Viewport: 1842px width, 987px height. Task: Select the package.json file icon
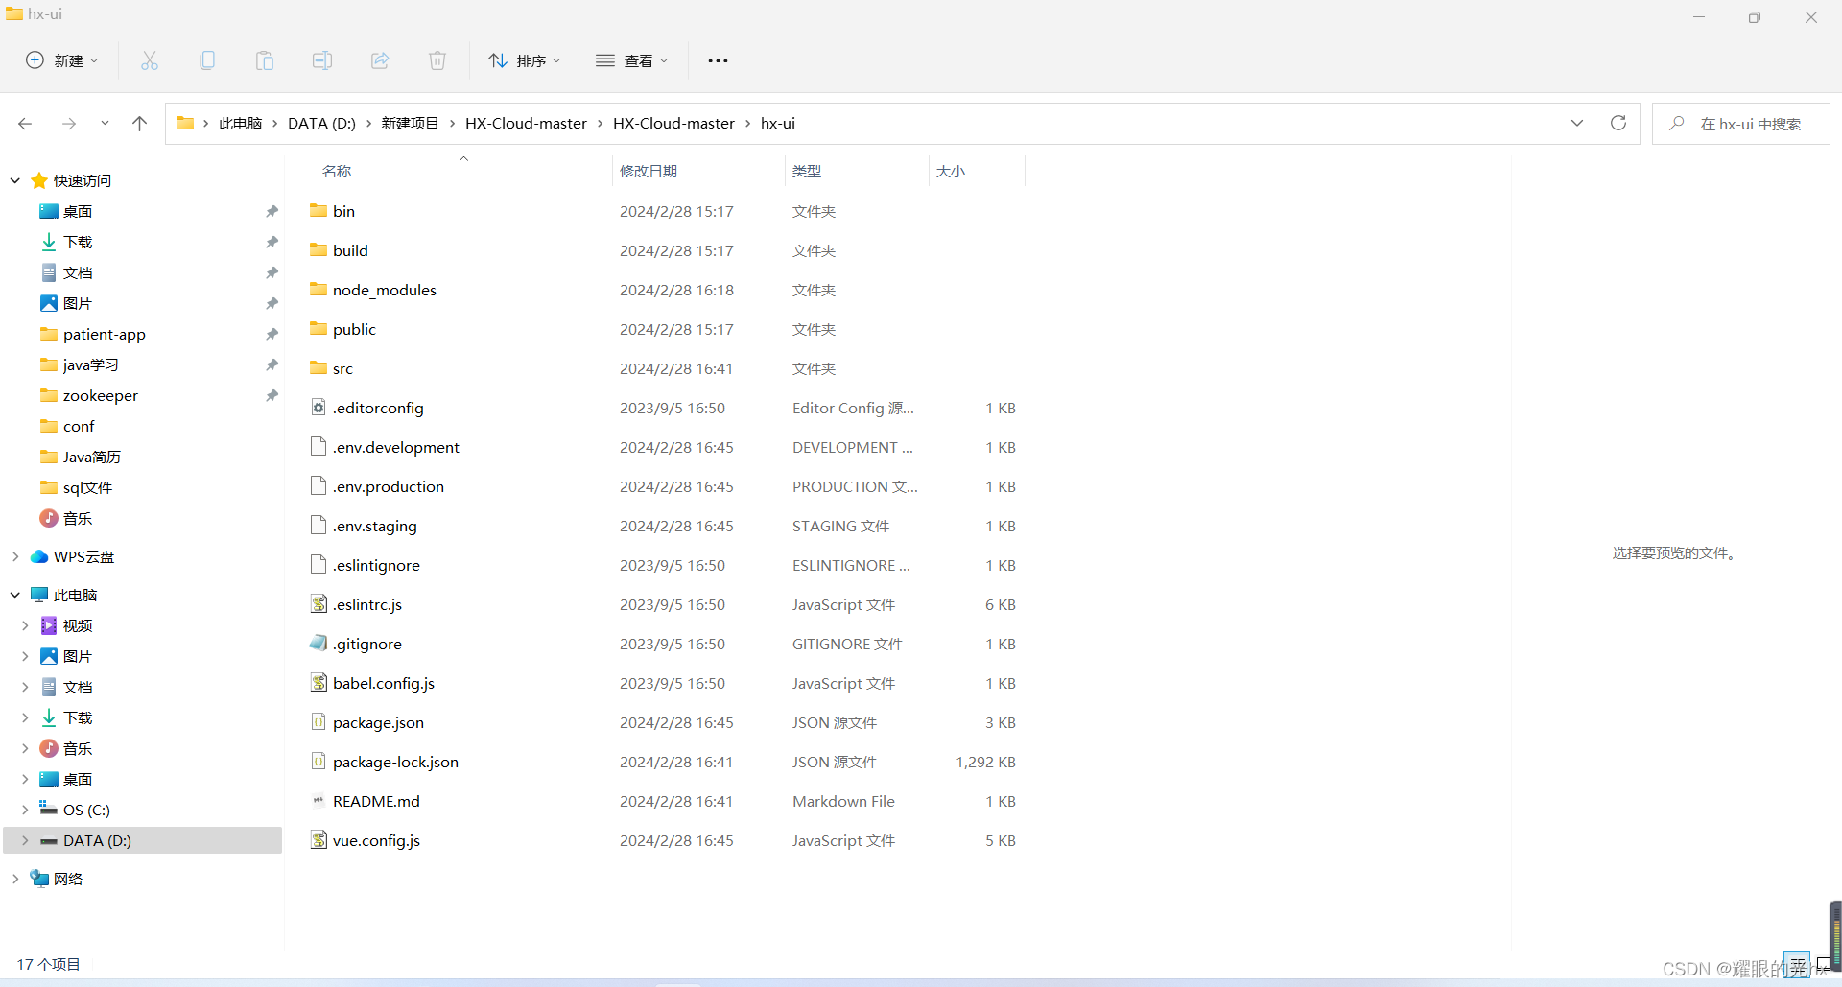click(x=319, y=722)
